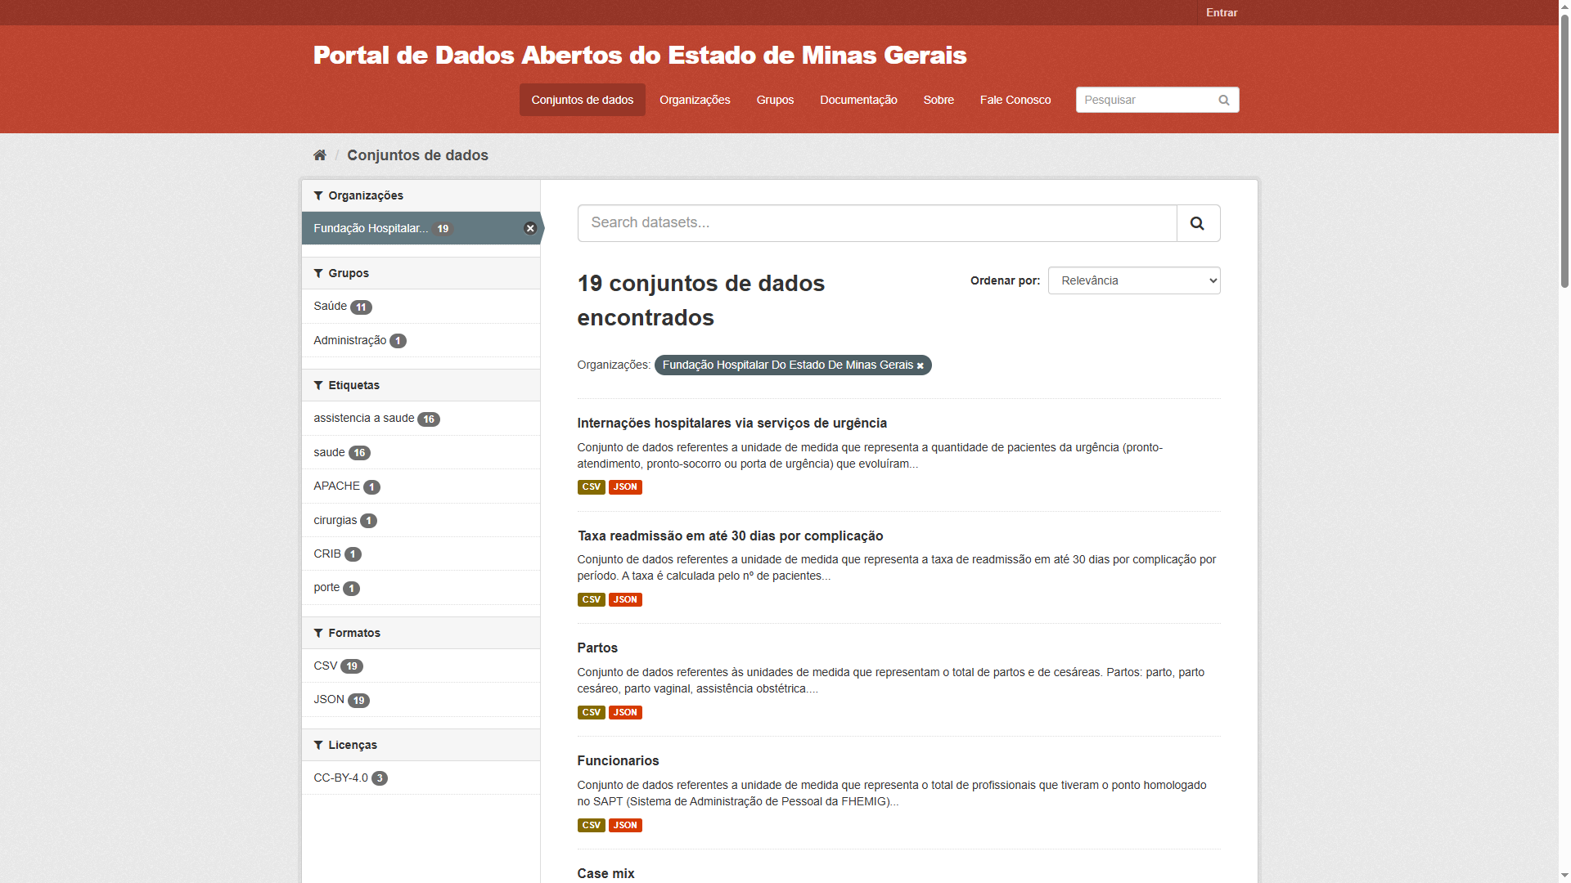Select the assistencia a saude tag filter
The width and height of the screenshot is (1571, 883).
point(364,419)
